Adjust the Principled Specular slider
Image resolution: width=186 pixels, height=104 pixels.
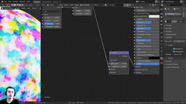(148, 23)
